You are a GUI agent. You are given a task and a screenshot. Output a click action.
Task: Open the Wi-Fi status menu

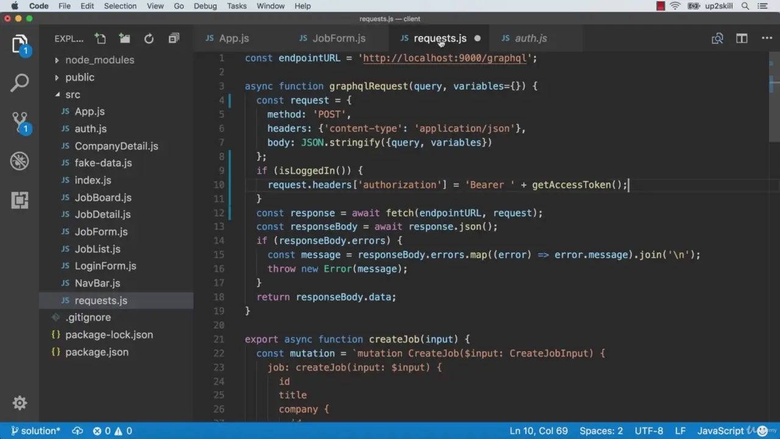[675, 6]
